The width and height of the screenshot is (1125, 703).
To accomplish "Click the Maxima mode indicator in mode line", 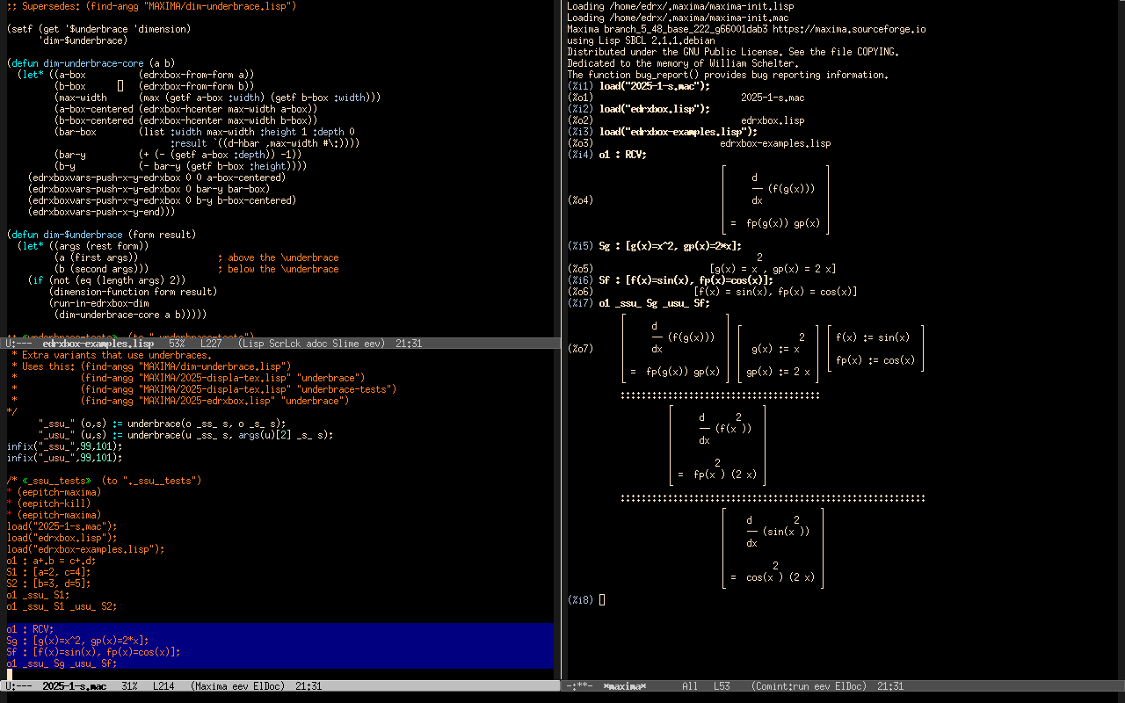I will (216, 686).
